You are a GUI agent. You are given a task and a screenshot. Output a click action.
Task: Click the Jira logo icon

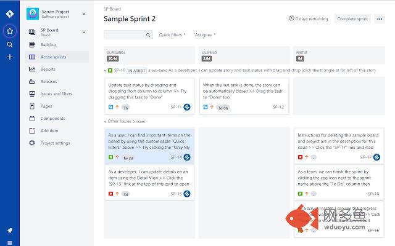(x=9, y=12)
